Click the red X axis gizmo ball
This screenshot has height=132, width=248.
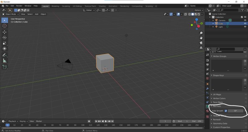pyautogui.click(x=198, y=26)
